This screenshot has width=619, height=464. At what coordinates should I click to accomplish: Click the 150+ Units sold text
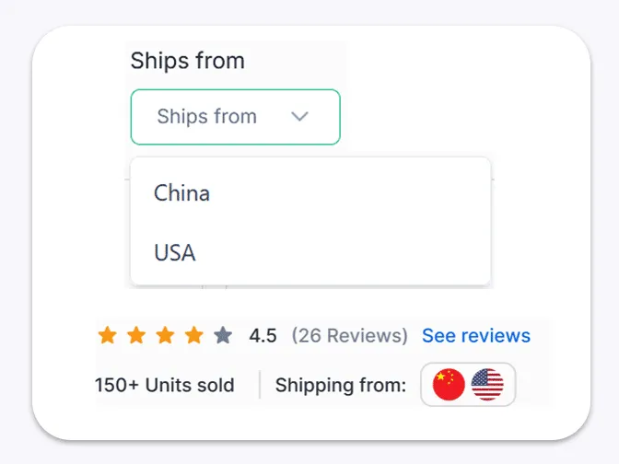click(x=165, y=385)
